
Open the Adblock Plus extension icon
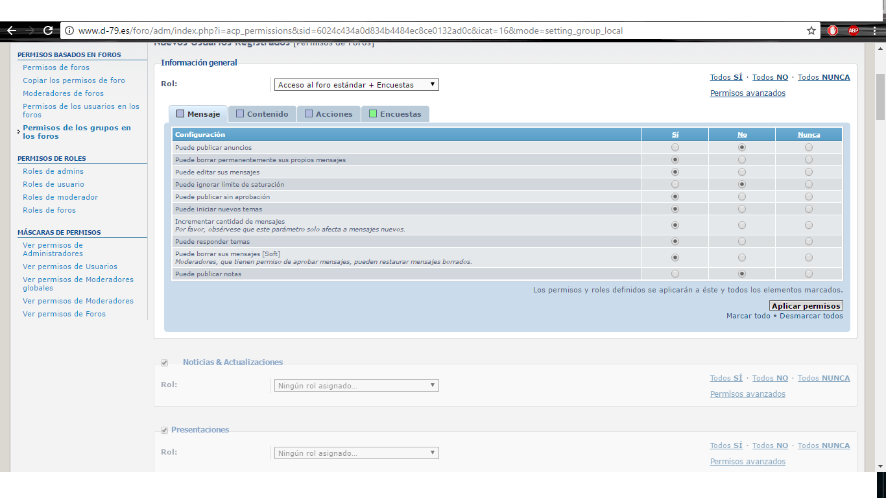pyautogui.click(x=854, y=30)
